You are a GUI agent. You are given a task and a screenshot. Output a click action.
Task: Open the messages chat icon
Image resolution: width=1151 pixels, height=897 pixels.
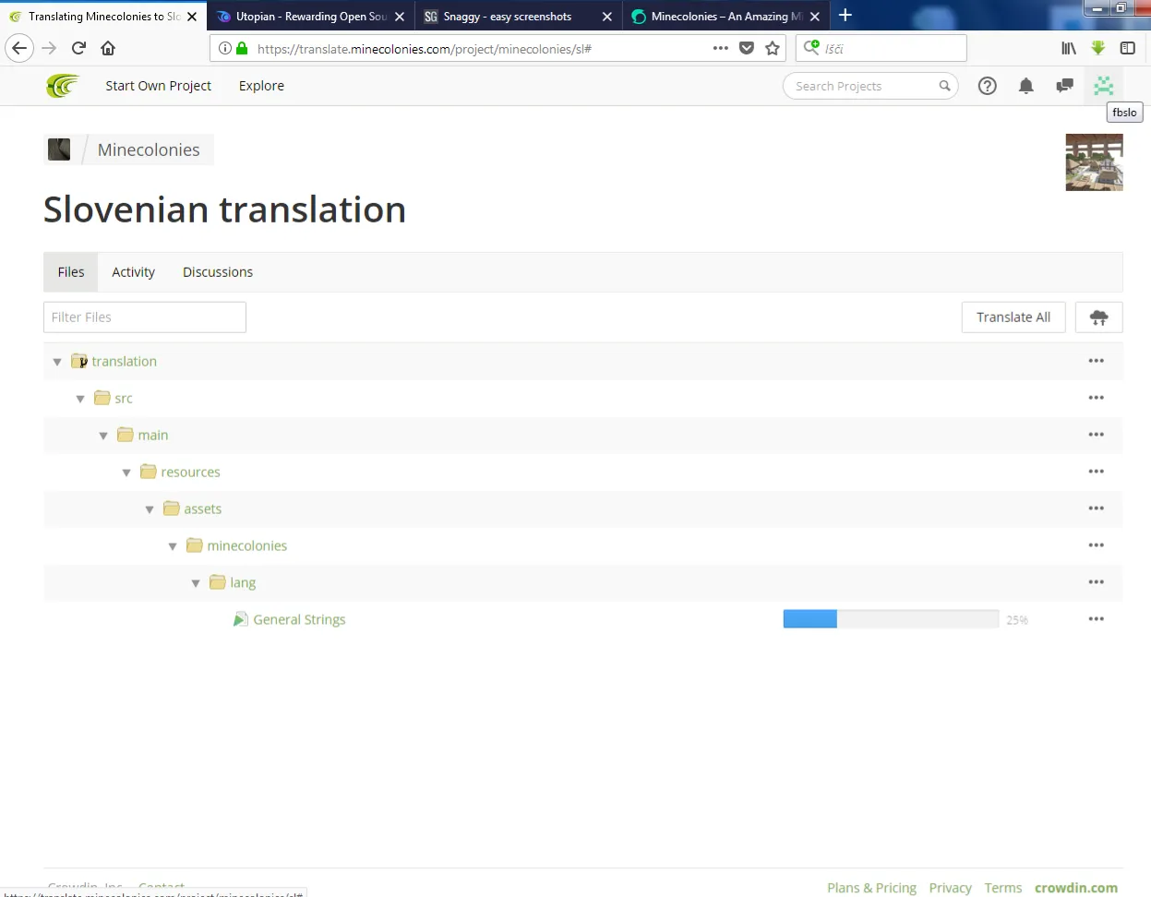pyautogui.click(x=1064, y=86)
